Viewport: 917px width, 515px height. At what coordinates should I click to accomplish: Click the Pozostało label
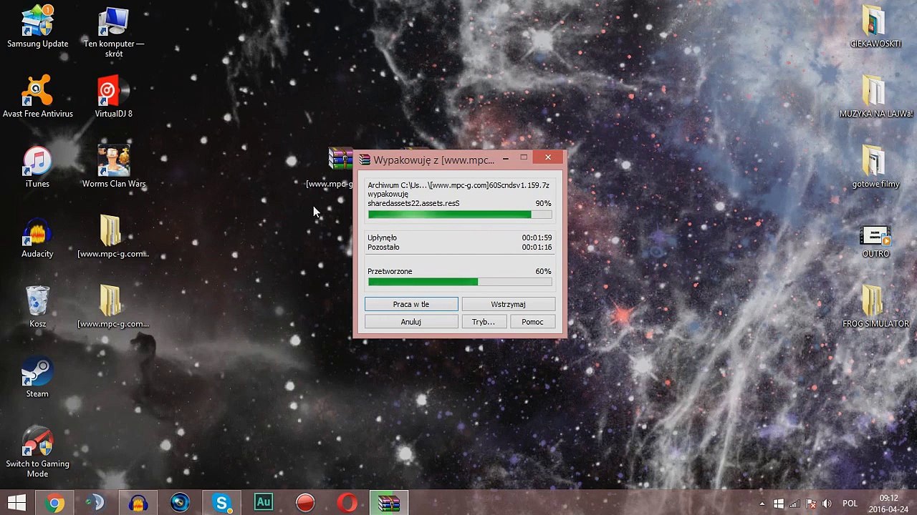point(383,247)
